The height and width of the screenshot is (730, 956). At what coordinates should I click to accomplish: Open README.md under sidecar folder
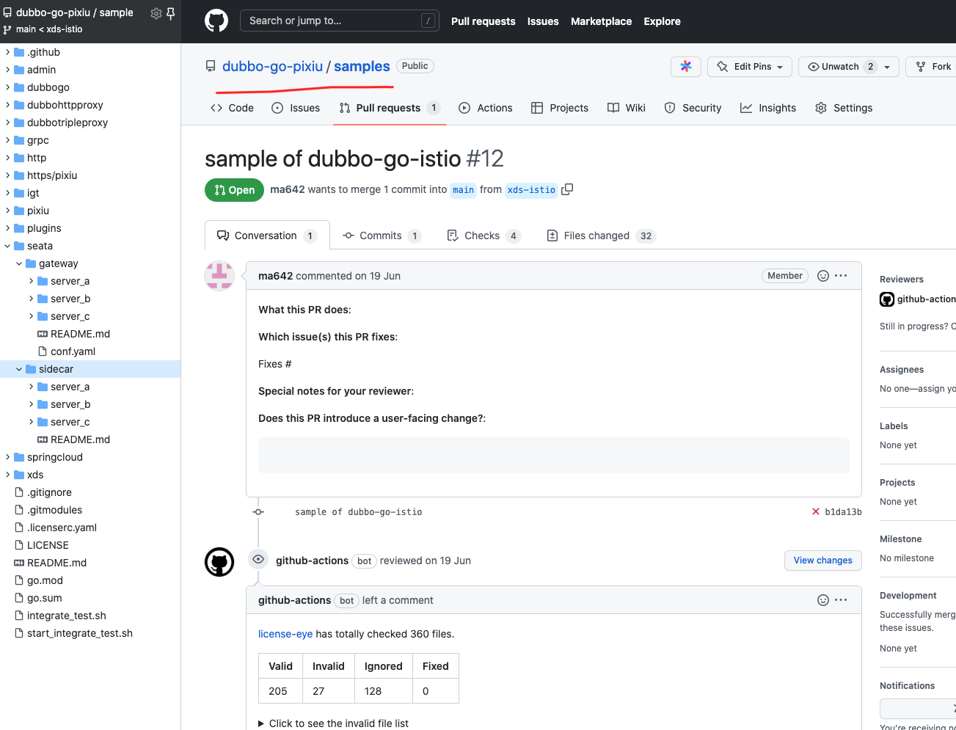(80, 439)
